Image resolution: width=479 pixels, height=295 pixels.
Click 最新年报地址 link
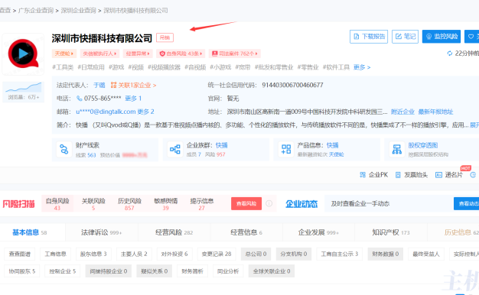click(435, 112)
